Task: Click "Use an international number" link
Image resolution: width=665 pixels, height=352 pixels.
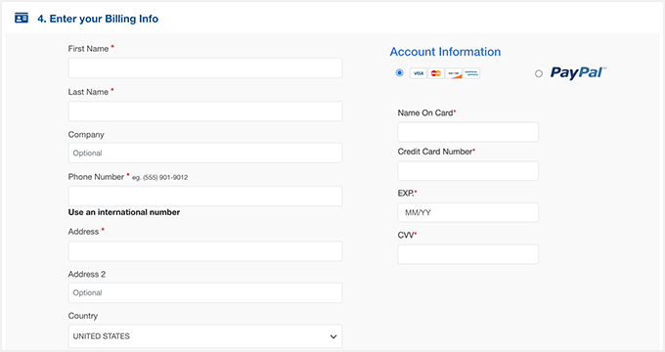Action: pos(124,212)
